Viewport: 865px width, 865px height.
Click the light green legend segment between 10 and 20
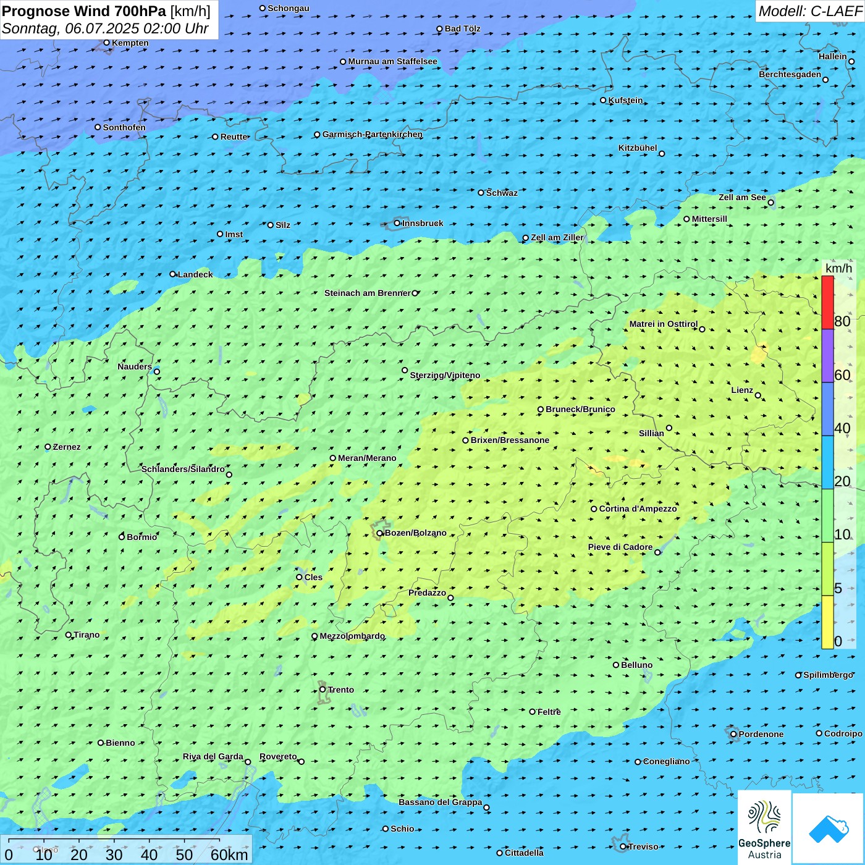point(827,515)
